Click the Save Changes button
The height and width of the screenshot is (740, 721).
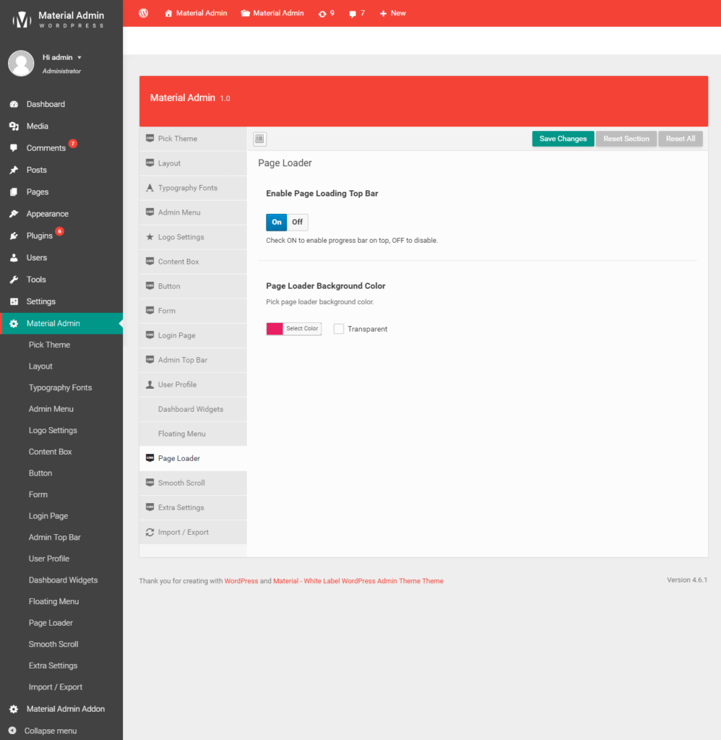click(563, 139)
